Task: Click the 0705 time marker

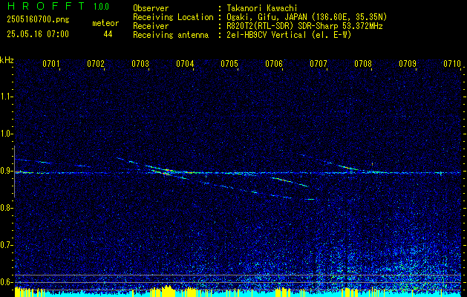Action: pos(229,64)
